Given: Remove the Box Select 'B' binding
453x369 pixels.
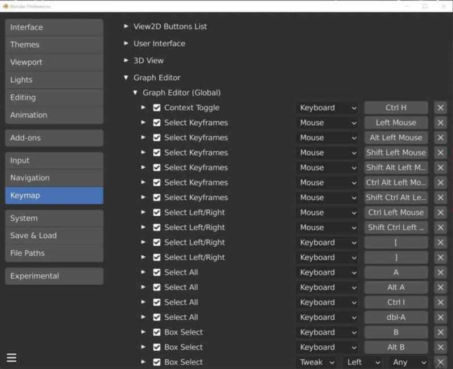Looking at the screenshot, I should pyautogui.click(x=440, y=332).
